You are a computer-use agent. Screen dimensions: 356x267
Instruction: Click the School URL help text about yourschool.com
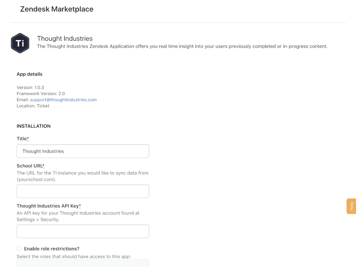click(x=83, y=176)
